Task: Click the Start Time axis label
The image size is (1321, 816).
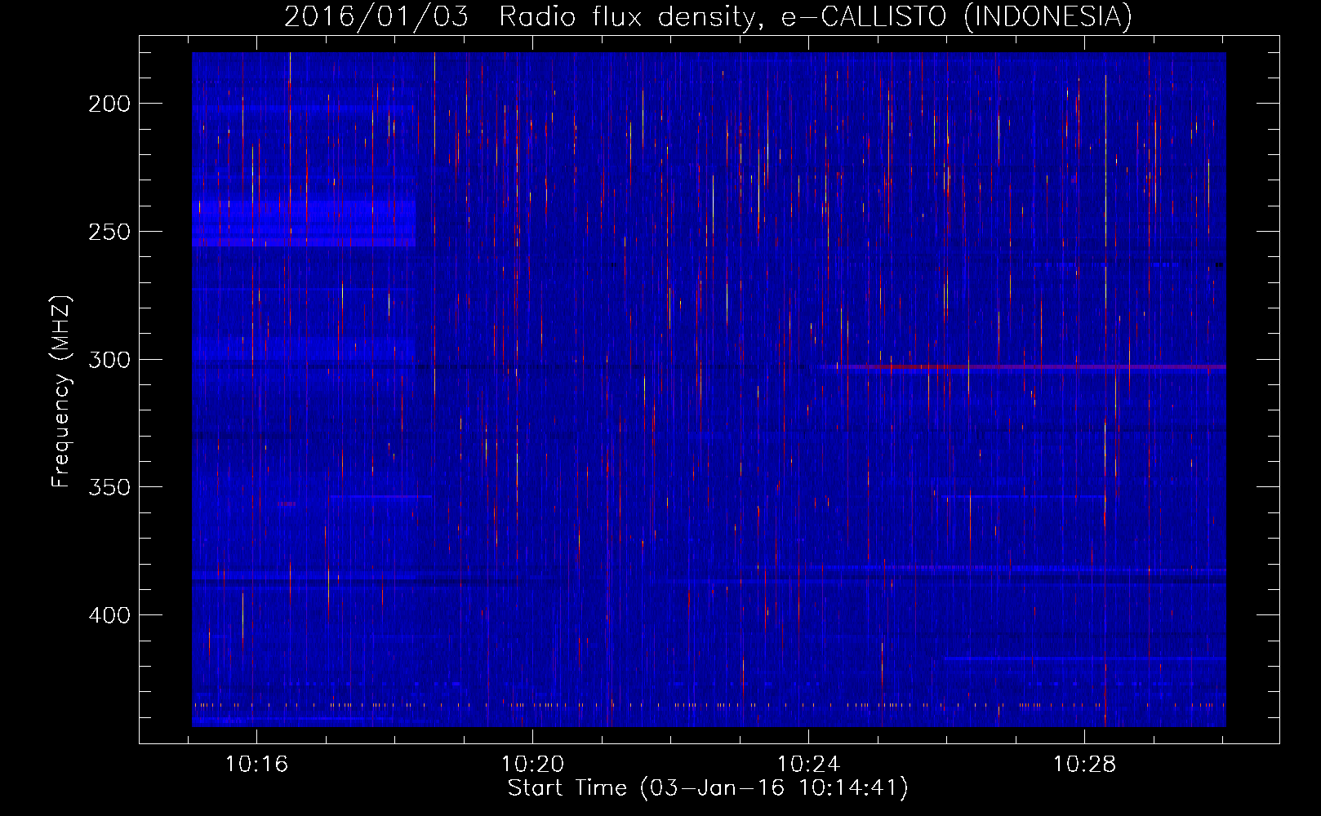Action: (x=708, y=788)
